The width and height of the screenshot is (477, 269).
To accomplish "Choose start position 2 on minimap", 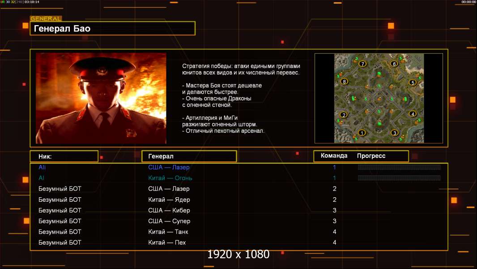I will (x=344, y=115).
